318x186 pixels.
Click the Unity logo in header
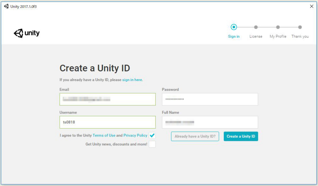click(27, 33)
